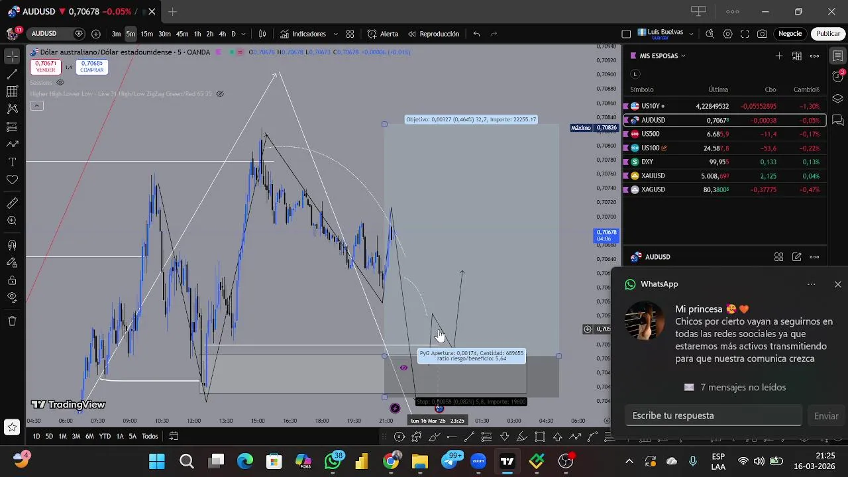Expand the timeframe interval dropdown

coord(244,34)
